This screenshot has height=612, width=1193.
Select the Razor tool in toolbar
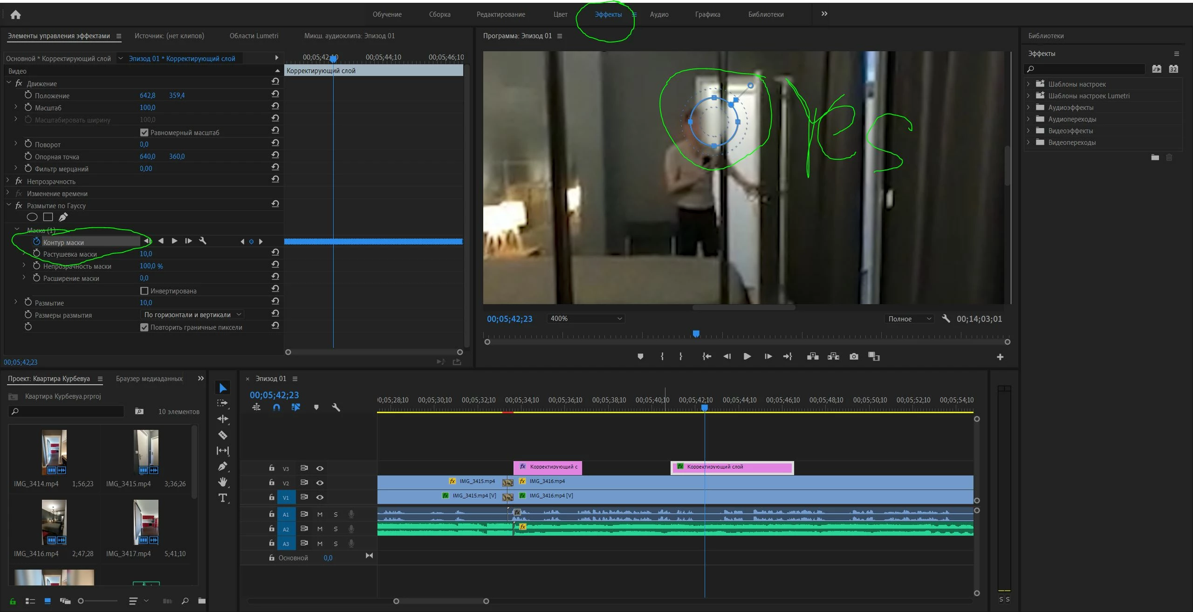point(223,435)
